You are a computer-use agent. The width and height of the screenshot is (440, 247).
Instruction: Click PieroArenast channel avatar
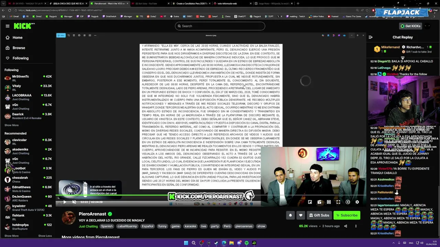click(x=68, y=218)
